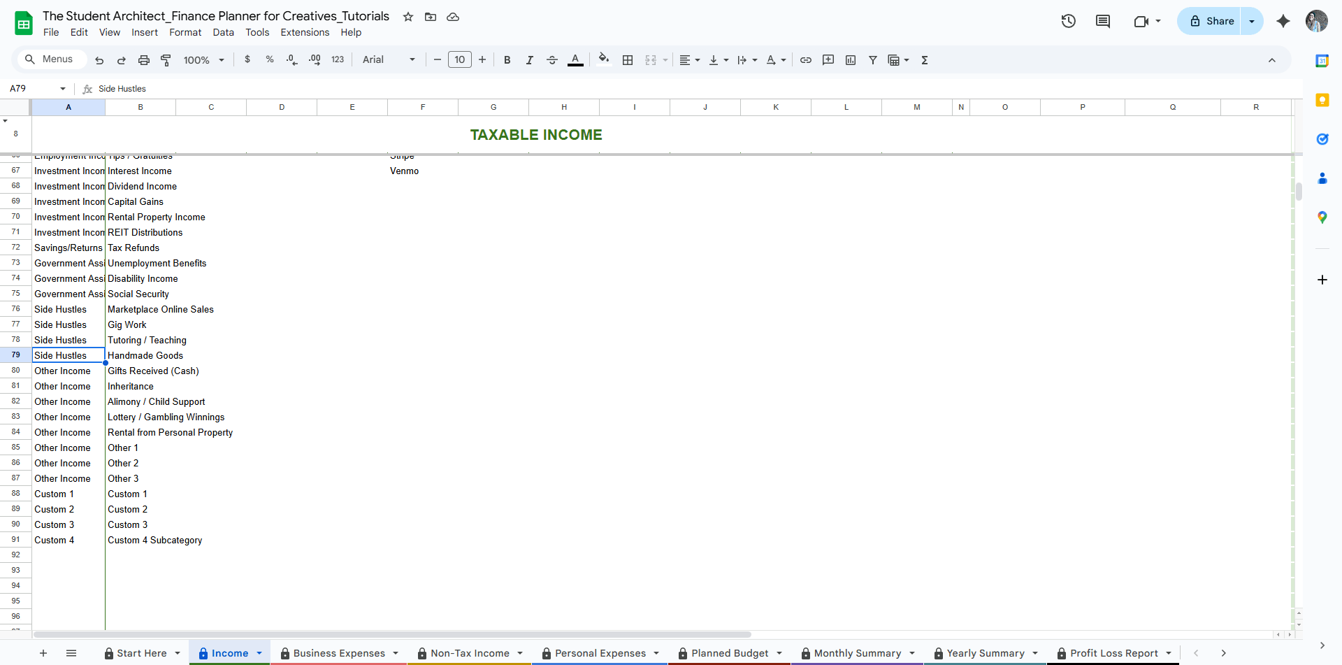Format as percent icon

pyautogui.click(x=270, y=59)
